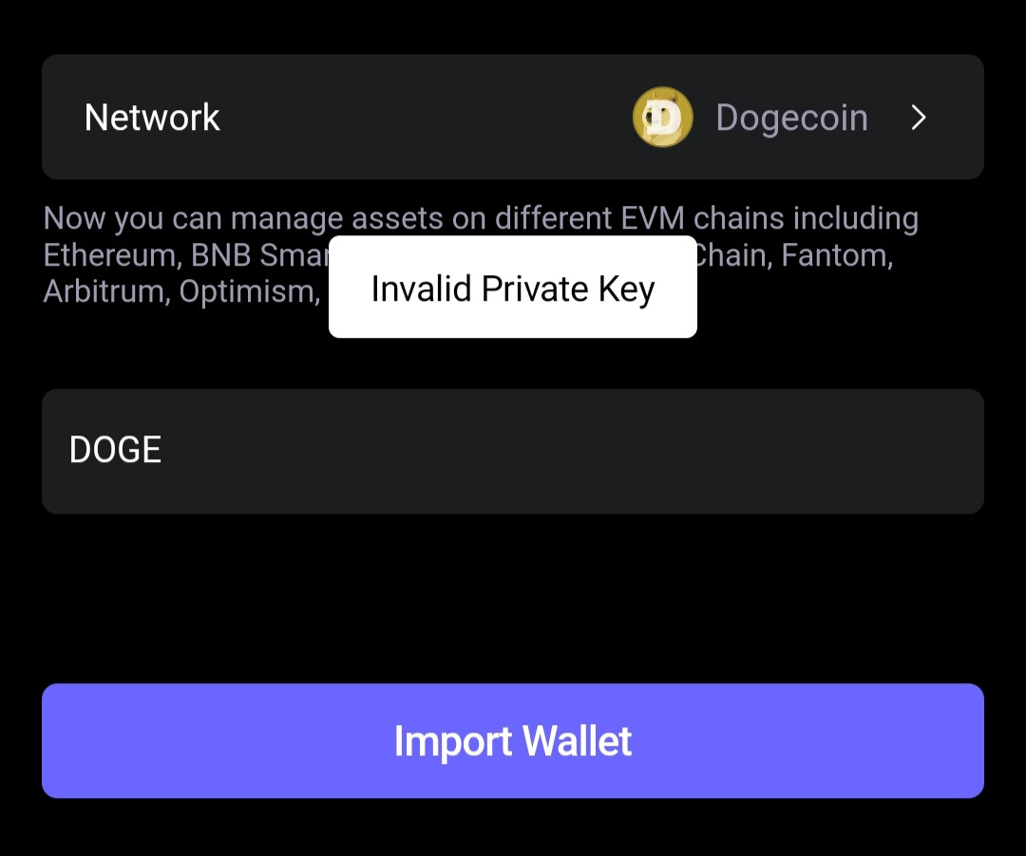Screen dimensions: 1026x856
Task: Tap the word 'including' in the description
Action: pyautogui.click(x=856, y=219)
